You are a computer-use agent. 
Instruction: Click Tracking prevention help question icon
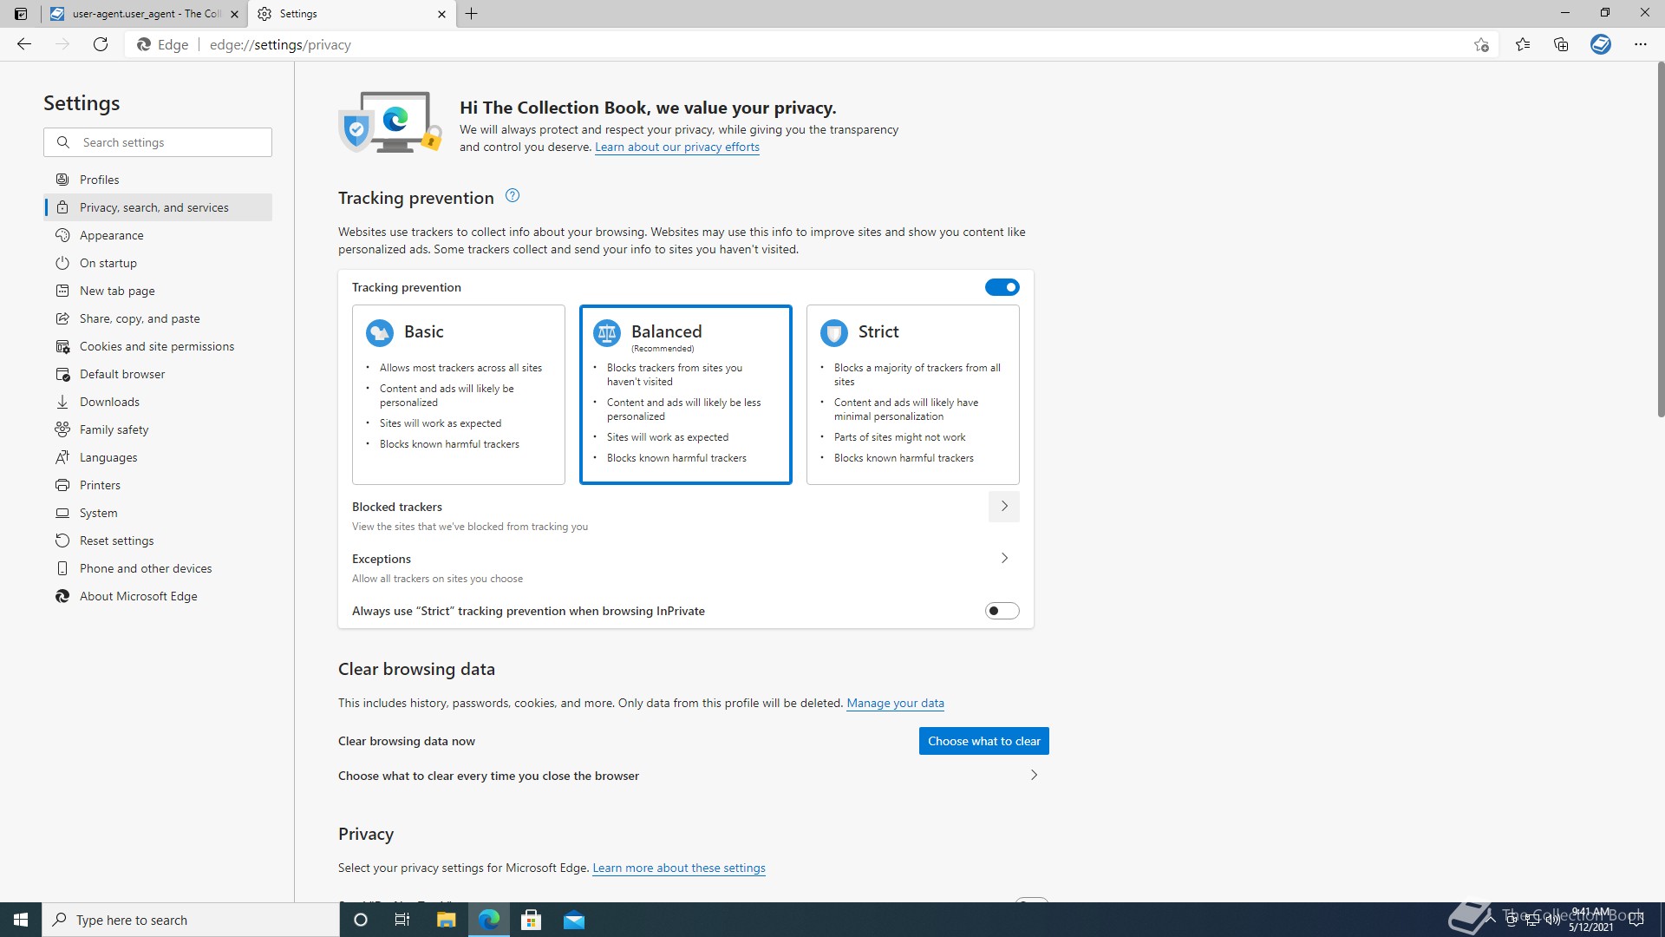coord(513,196)
